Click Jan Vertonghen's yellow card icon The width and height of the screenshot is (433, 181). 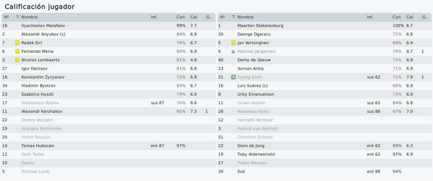click(x=233, y=43)
